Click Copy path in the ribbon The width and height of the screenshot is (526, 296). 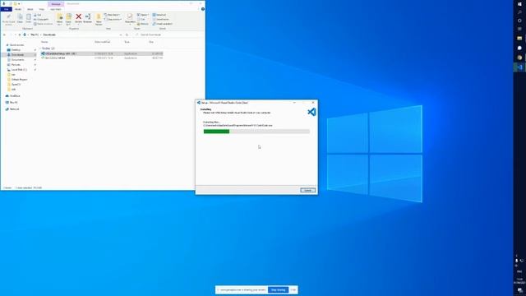tap(41, 20)
